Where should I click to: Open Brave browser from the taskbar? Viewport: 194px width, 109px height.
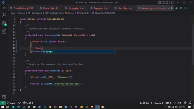[x=92, y=107]
